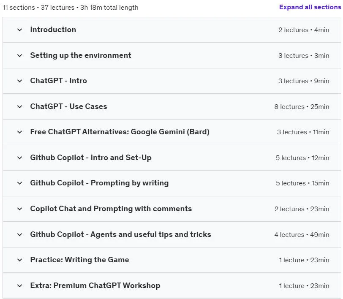
Task: Open the Introduction section title
Action: [x=53, y=30]
